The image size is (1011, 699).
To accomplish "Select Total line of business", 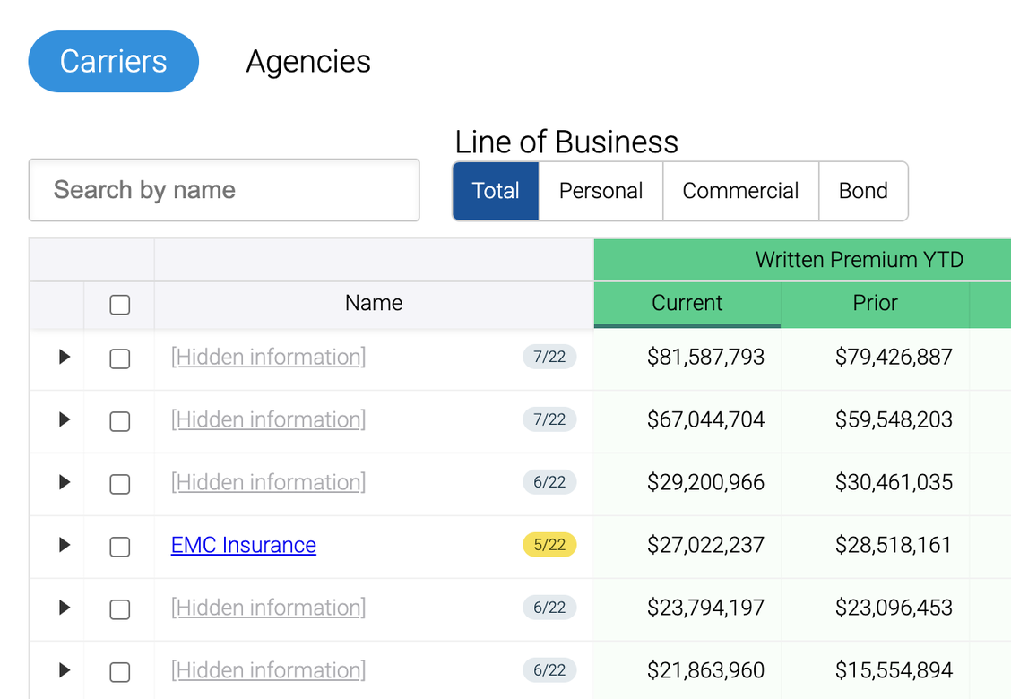I will pos(496,191).
